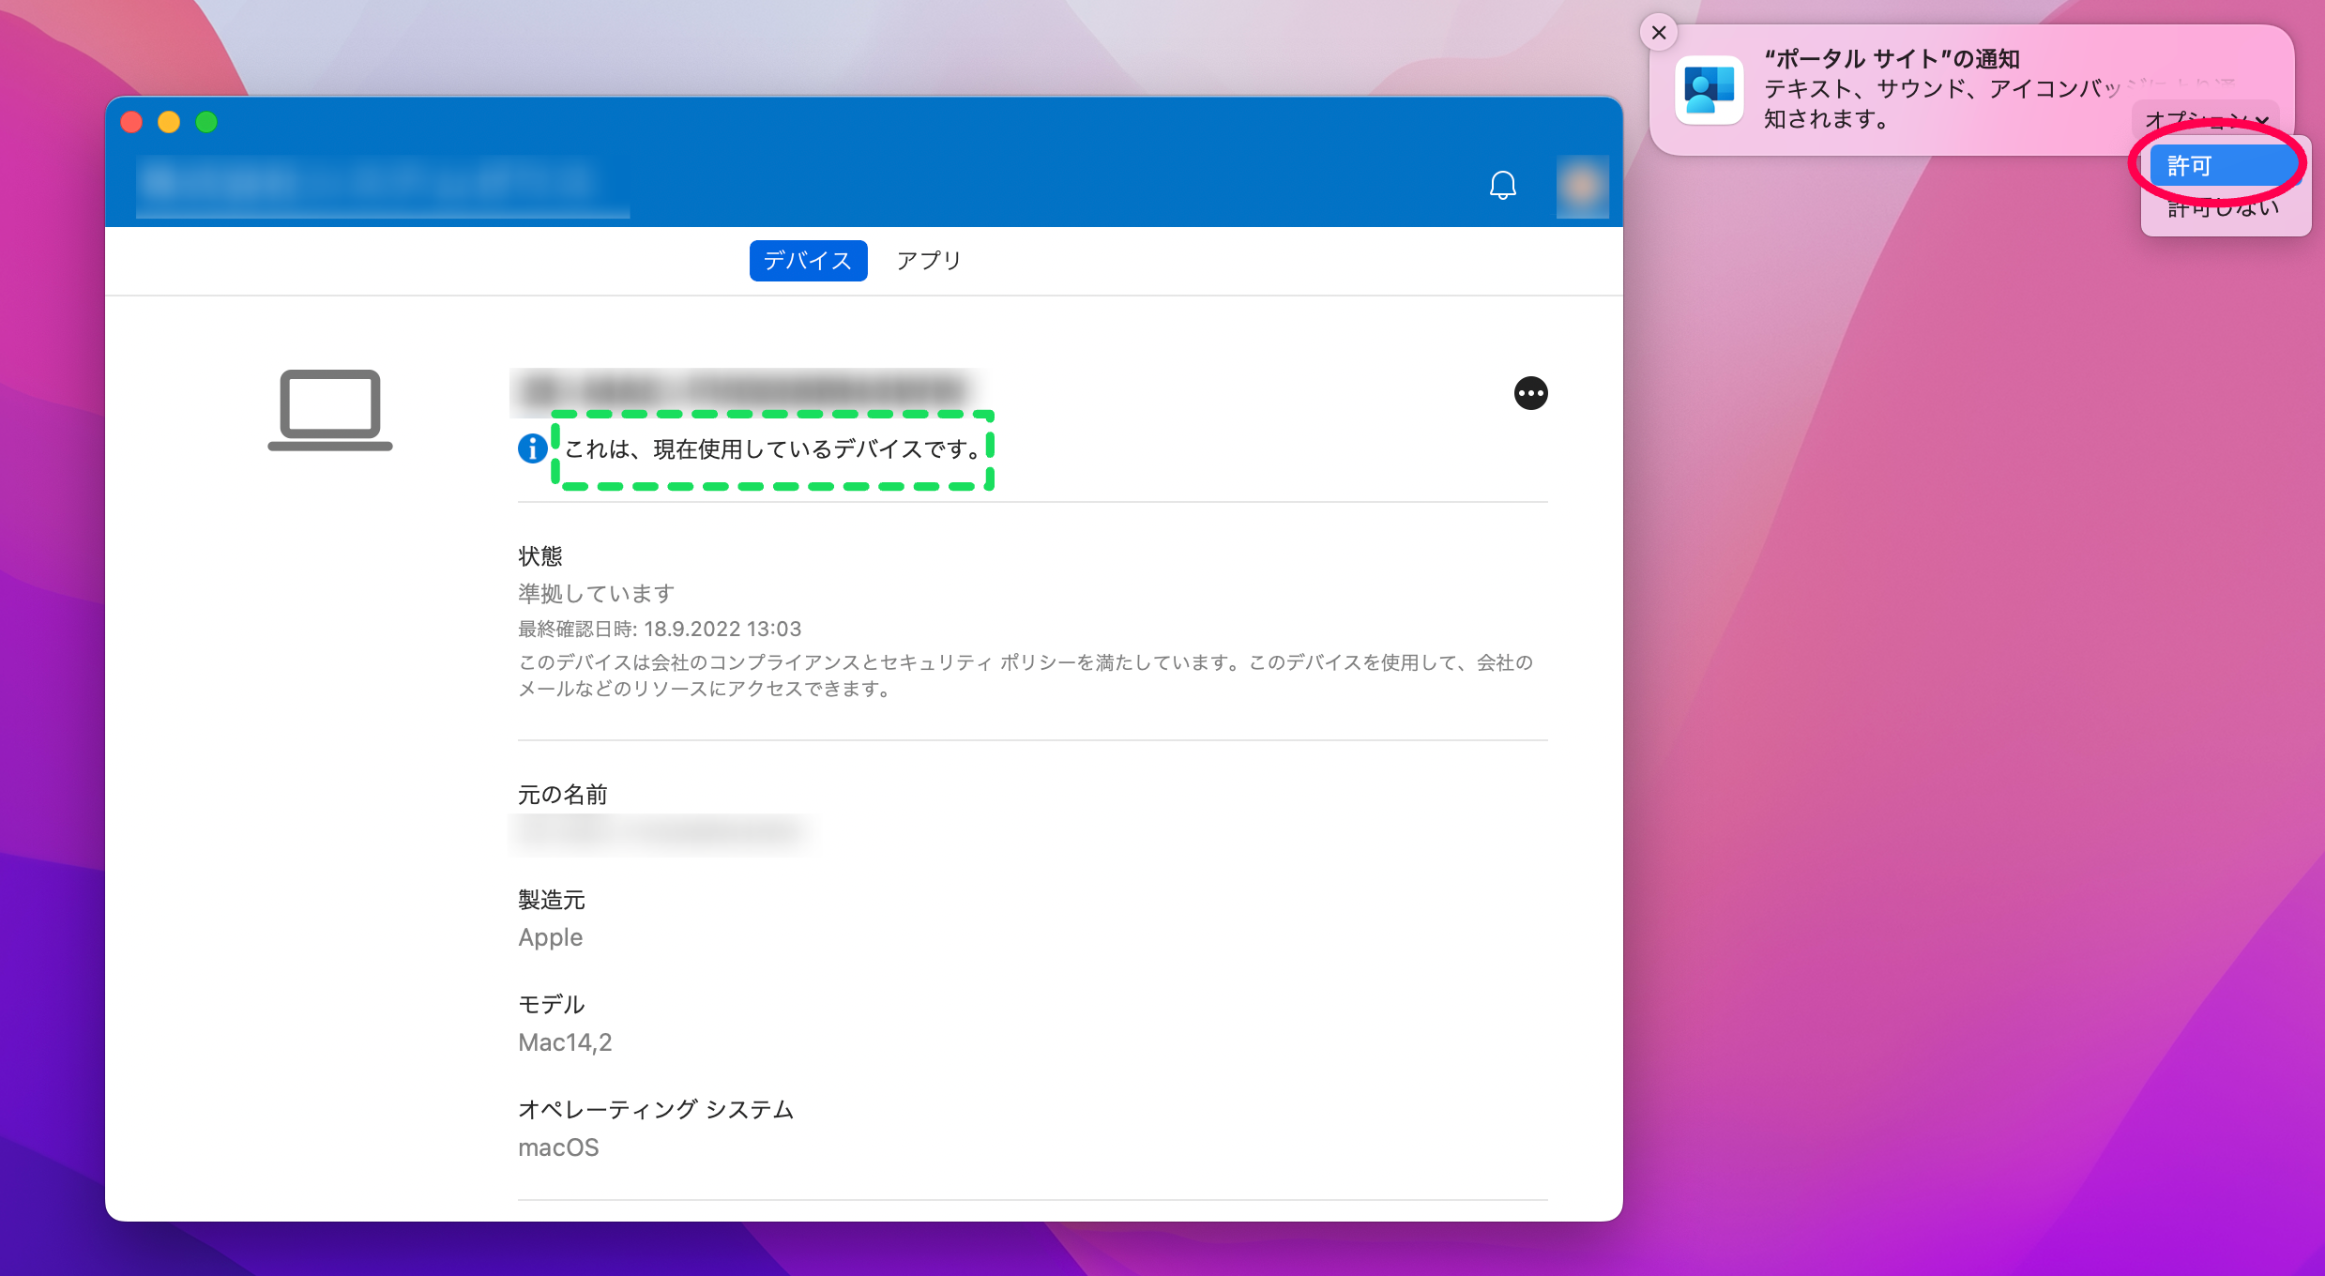The width and height of the screenshot is (2325, 1276).
Task: Click the blurred device name heading
Action: coord(743,388)
